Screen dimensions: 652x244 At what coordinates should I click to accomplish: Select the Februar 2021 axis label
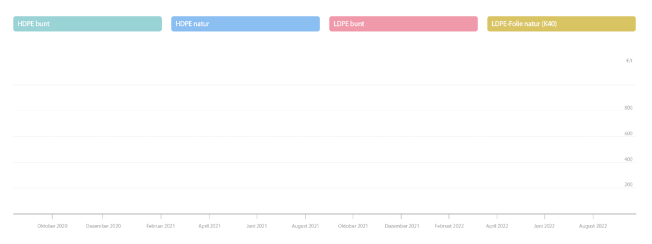click(x=160, y=226)
